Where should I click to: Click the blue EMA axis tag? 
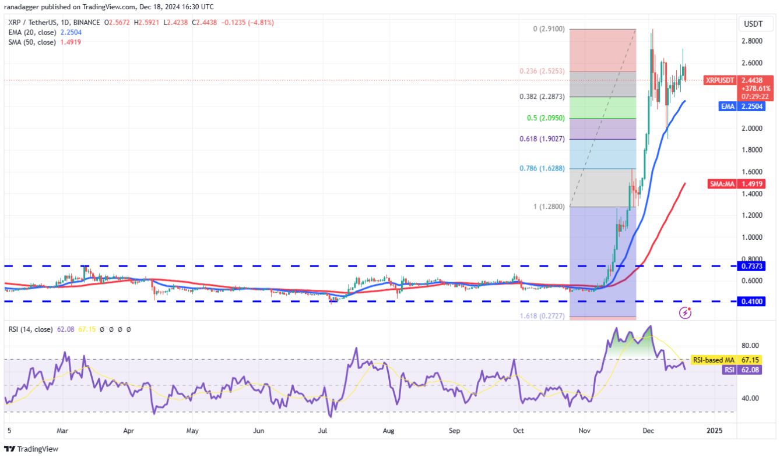(x=726, y=106)
